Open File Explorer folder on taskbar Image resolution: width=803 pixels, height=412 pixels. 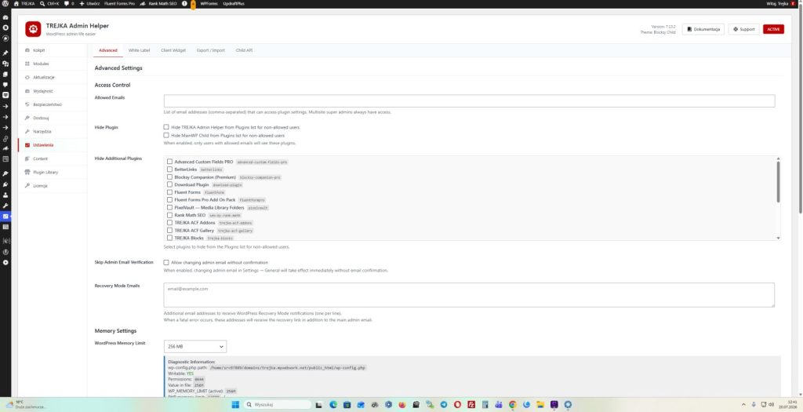(540, 404)
